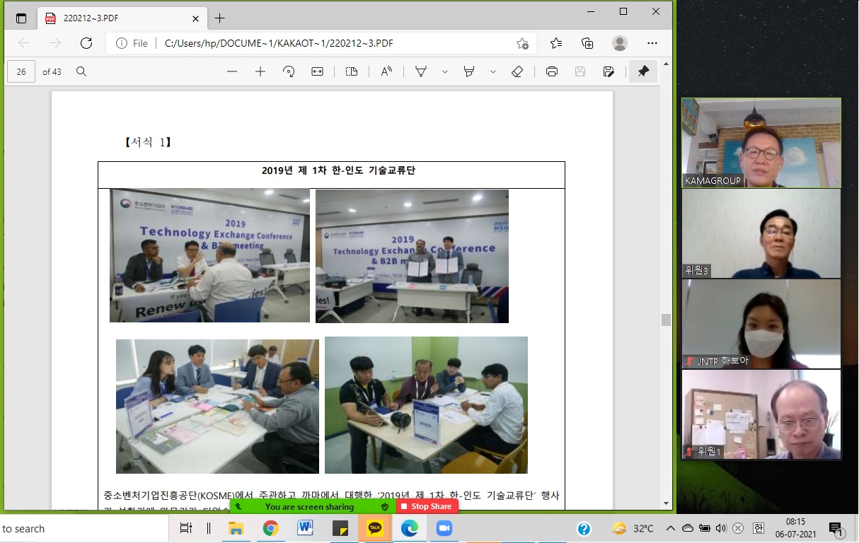Image resolution: width=859 pixels, height=543 pixels.
Task: Open KakaoTalk from taskbar
Action: 375,528
